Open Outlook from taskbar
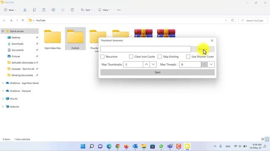 [135, 146]
